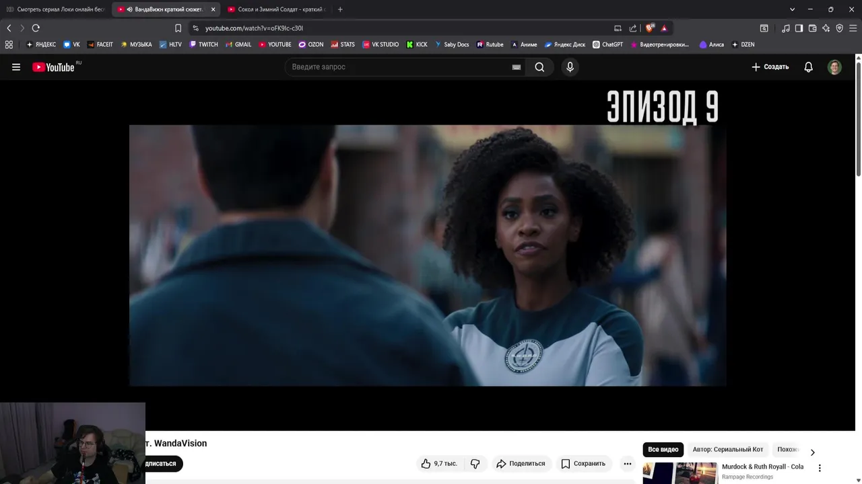Image resolution: width=862 pixels, height=484 pixels.
Task: Select the Все видео chip
Action: point(663,450)
